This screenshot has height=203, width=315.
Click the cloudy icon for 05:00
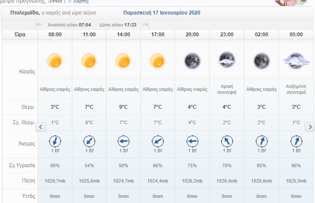[x=296, y=61]
